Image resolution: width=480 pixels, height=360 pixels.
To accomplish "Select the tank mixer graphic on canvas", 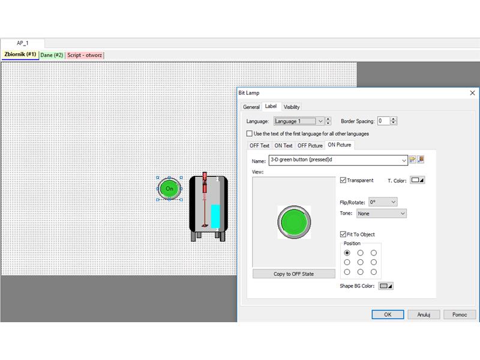I will pyautogui.click(x=208, y=207).
